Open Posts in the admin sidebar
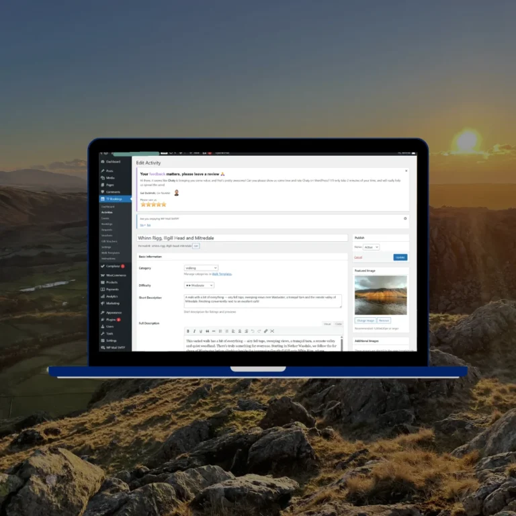Viewport: 516px width, 516px height. pyautogui.click(x=115, y=171)
